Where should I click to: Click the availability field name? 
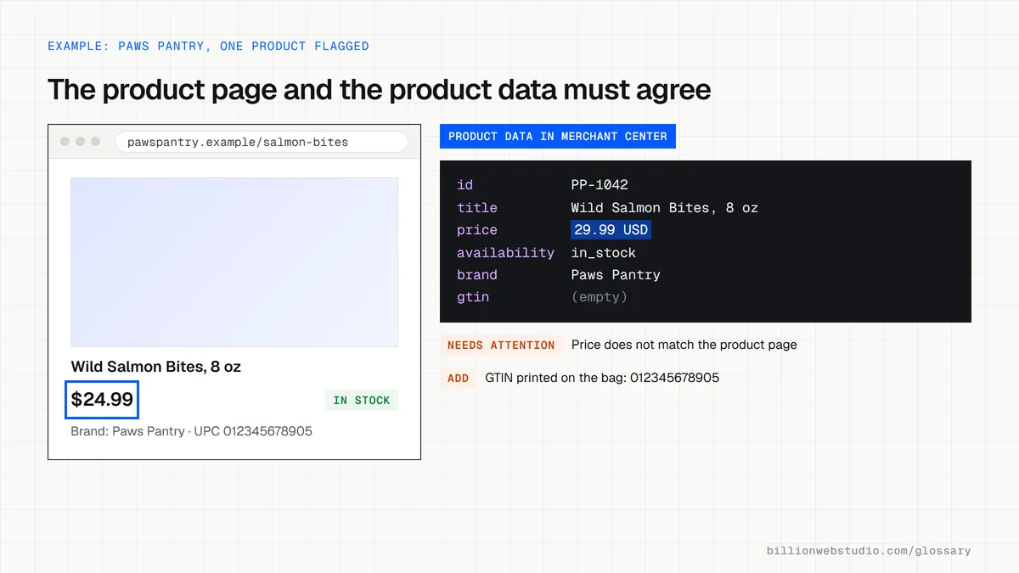coord(505,253)
